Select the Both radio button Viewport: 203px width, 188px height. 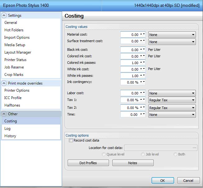(175, 154)
